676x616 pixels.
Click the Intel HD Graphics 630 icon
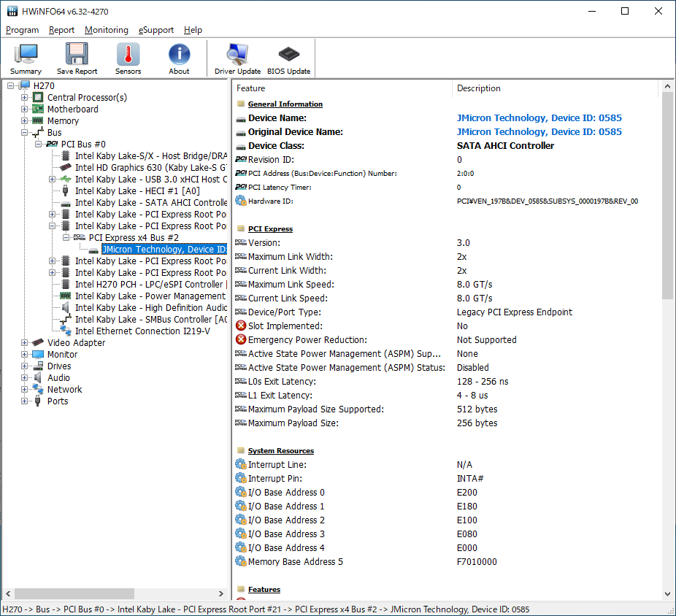[66, 167]
